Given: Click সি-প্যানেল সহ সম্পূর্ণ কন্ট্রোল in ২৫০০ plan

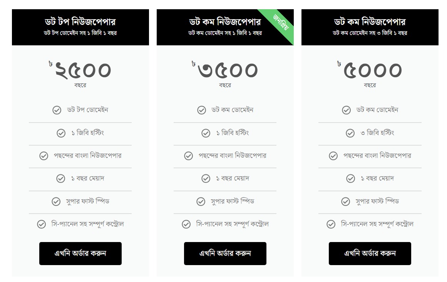Looking at the screenshot, I should coord(87,224).
